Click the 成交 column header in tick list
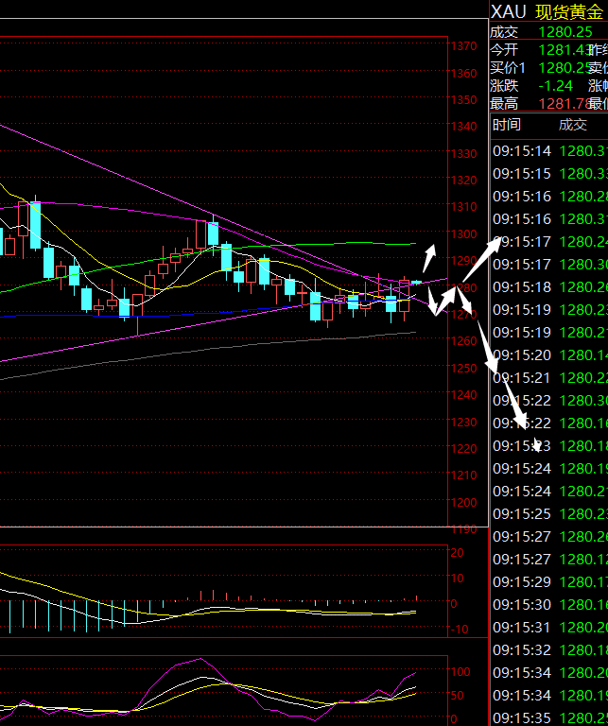Viewport: 608px width, 726px height. [x=572, y=125]
